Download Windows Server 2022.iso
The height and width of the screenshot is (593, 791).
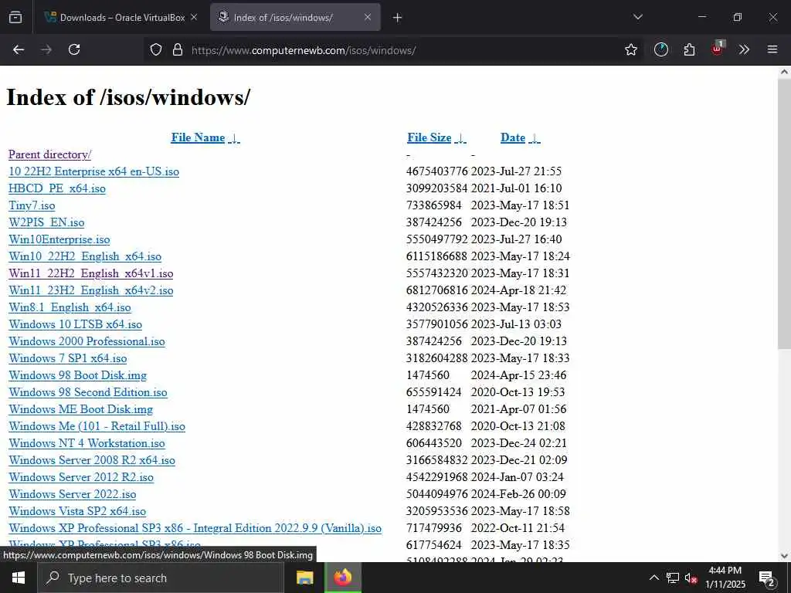coord(72,494)
